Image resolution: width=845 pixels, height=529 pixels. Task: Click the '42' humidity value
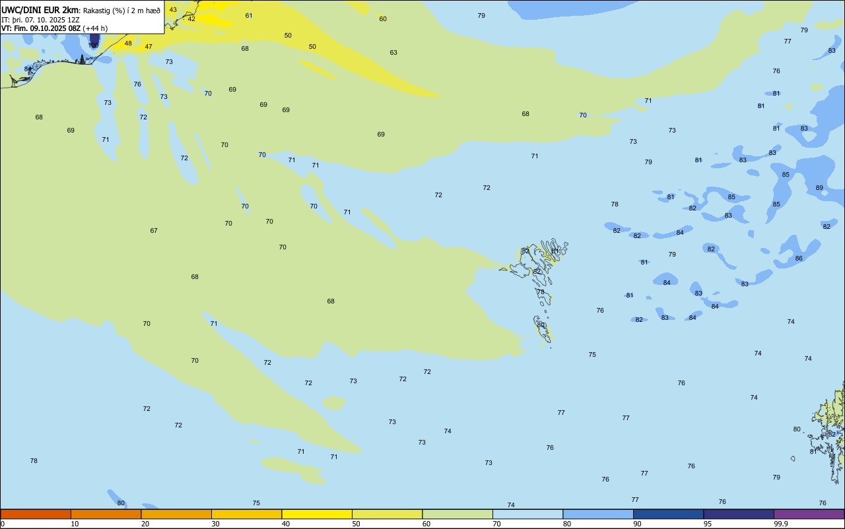pos(191,19)
